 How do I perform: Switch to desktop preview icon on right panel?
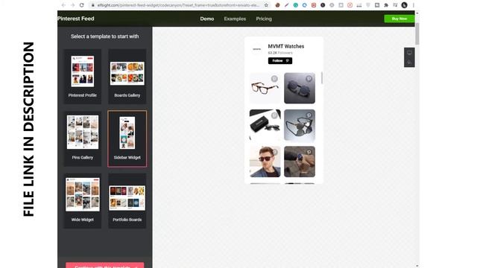click(409, 53)
